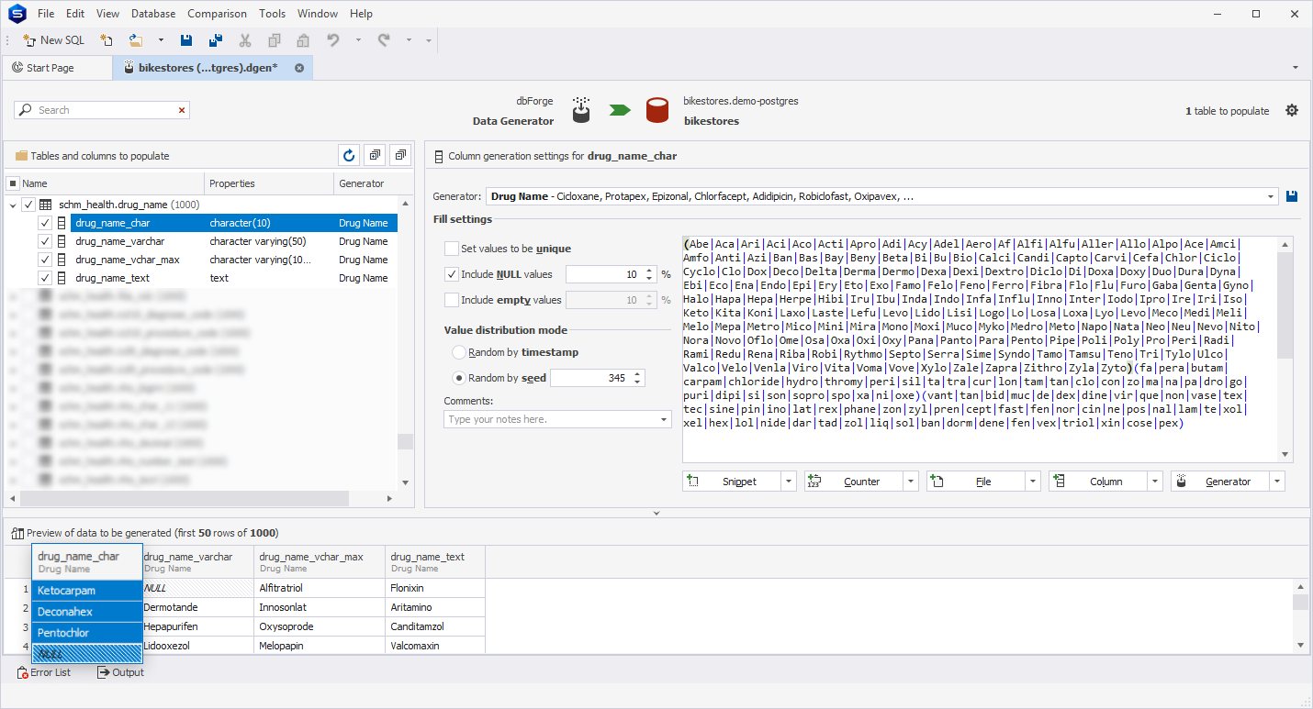Open the Comments notes dropdown

[664, 419]
